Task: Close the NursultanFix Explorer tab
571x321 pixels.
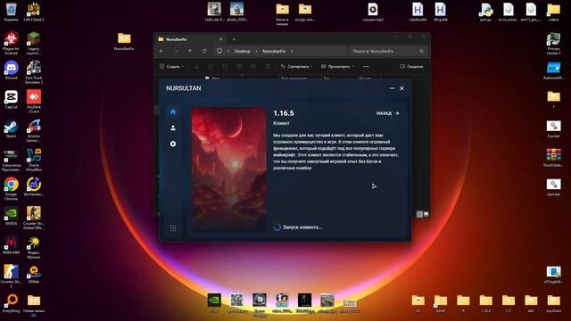Action: pyautogui.click(x=220, y=39)
